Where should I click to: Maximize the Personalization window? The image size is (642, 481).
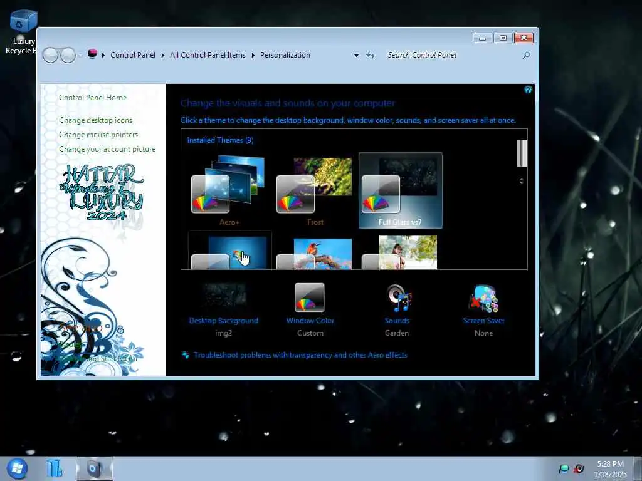[503, 38]
